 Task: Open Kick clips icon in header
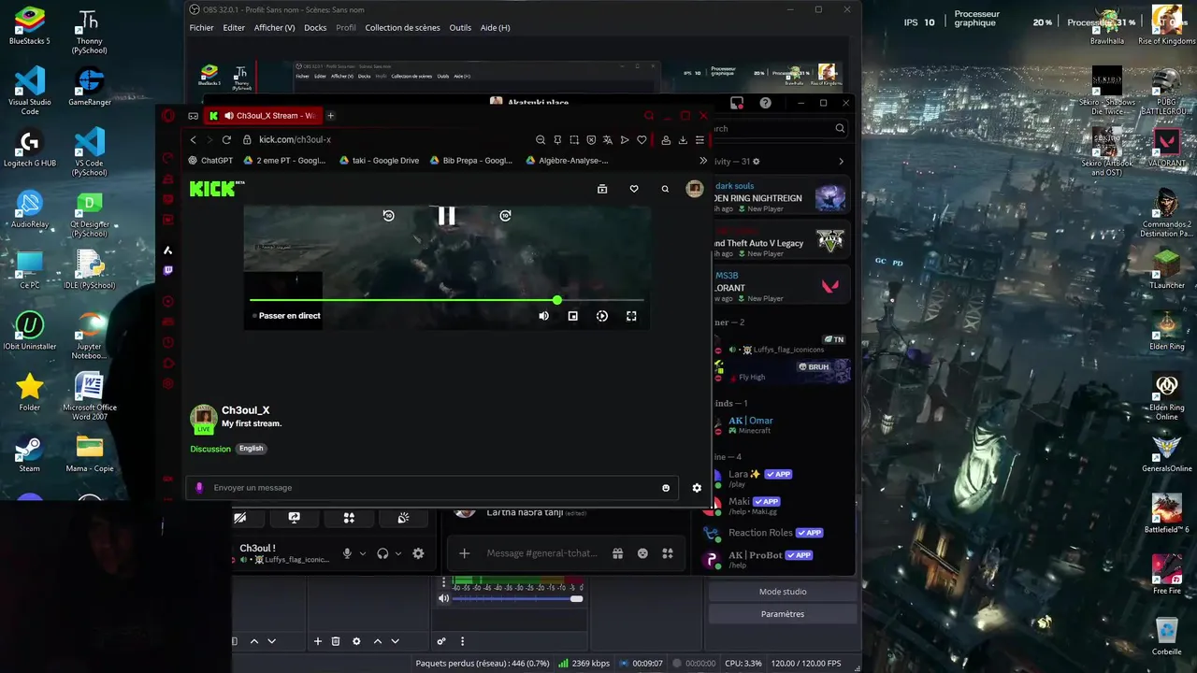(602, 189)
